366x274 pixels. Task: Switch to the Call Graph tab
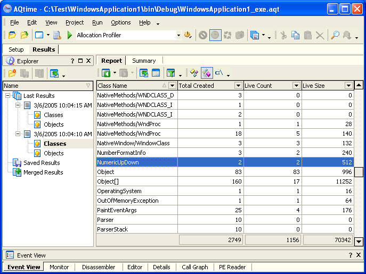point(194,267)
